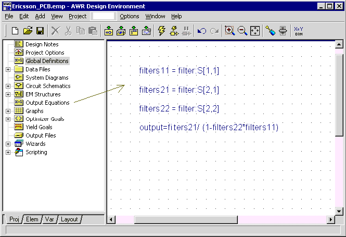Open the Window menu

point(155,16)
